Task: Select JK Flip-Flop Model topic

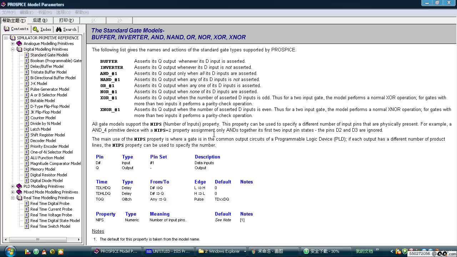Action: (46, 112)
